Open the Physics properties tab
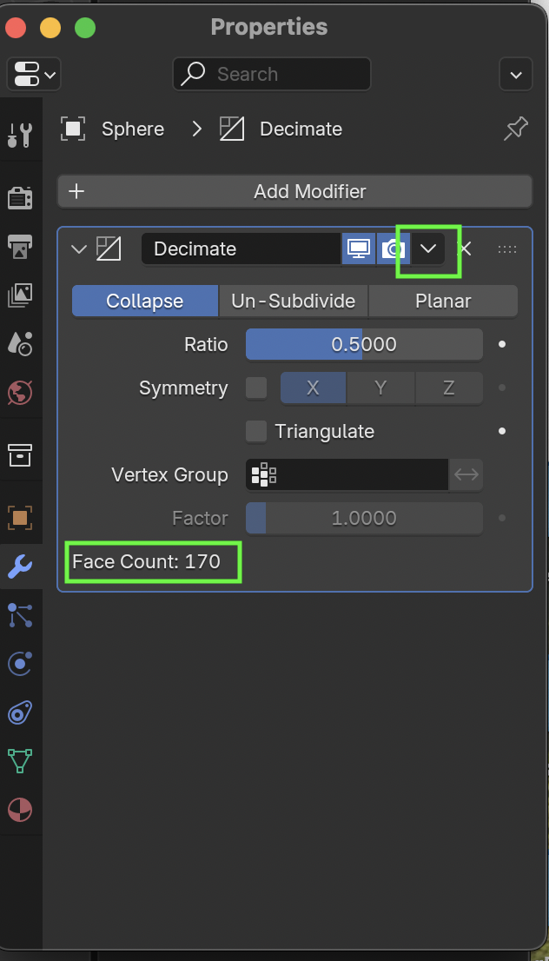 pos(19,665)
